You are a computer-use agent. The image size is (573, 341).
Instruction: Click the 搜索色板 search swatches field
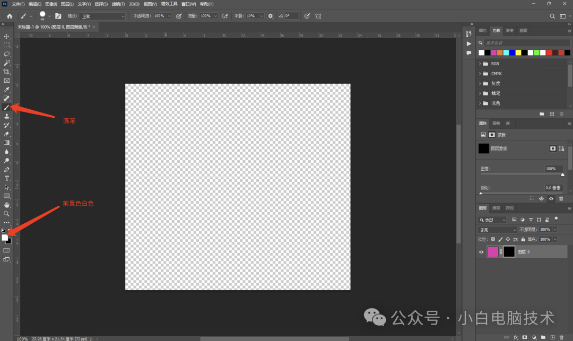click(x=527, y=43)
